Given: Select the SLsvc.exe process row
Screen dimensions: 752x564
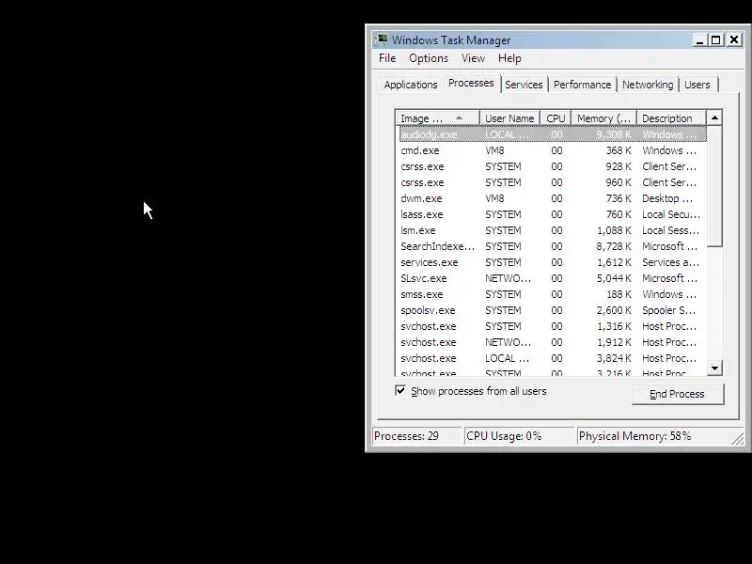Looking at the screenshot, I should [x=553, y=278].
